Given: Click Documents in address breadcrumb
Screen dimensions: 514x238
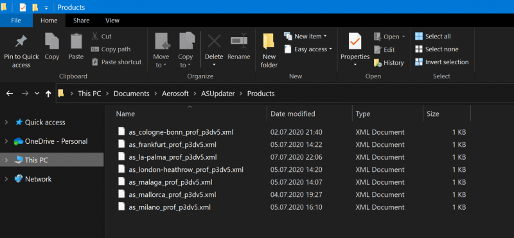Looking at the screenshot, I should (x=132, y=94).
